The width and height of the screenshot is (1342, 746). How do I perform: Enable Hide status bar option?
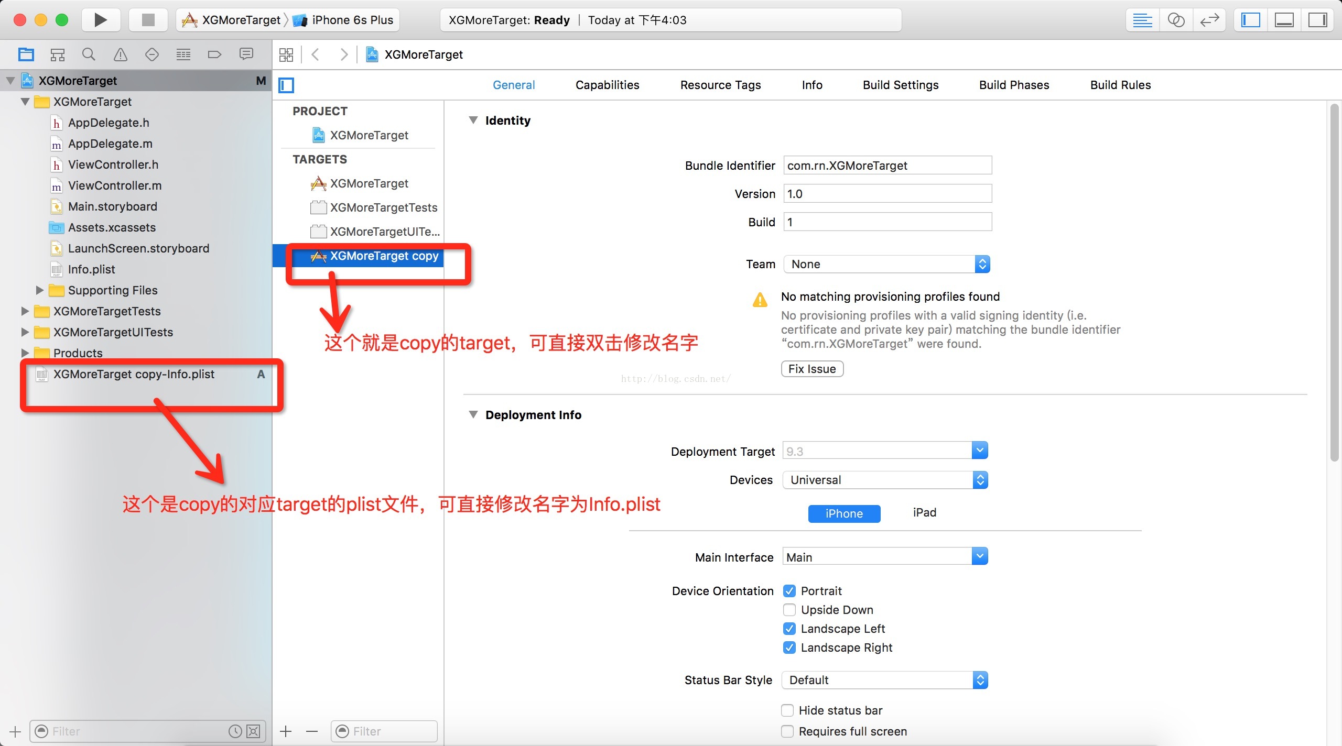[787, 710]
